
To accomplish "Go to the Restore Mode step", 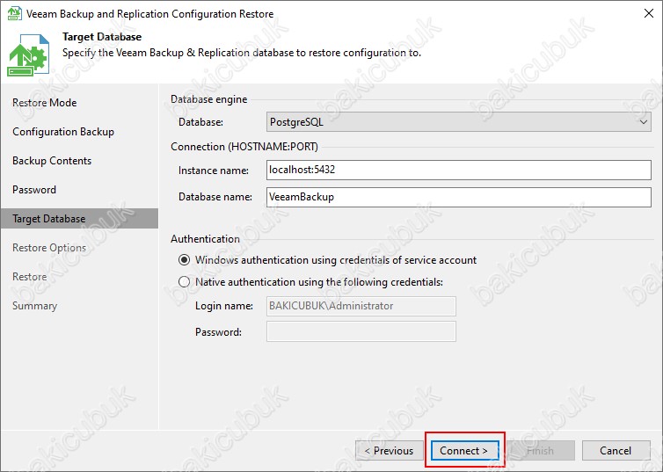I will click(44, 103).
